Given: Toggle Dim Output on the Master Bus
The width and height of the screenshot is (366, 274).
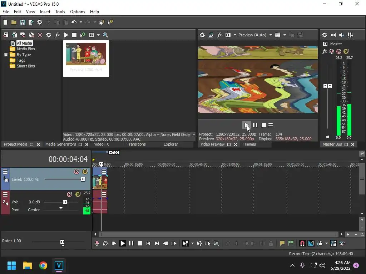Looking at the screenshot, I should click(x=341, y=35).
